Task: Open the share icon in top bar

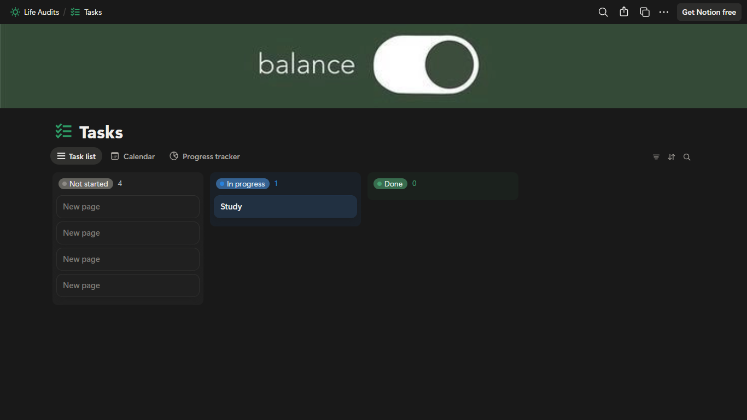Action: [624, 12]
